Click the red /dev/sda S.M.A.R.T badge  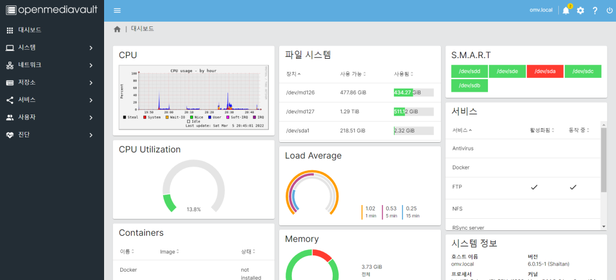coord(545,71)
